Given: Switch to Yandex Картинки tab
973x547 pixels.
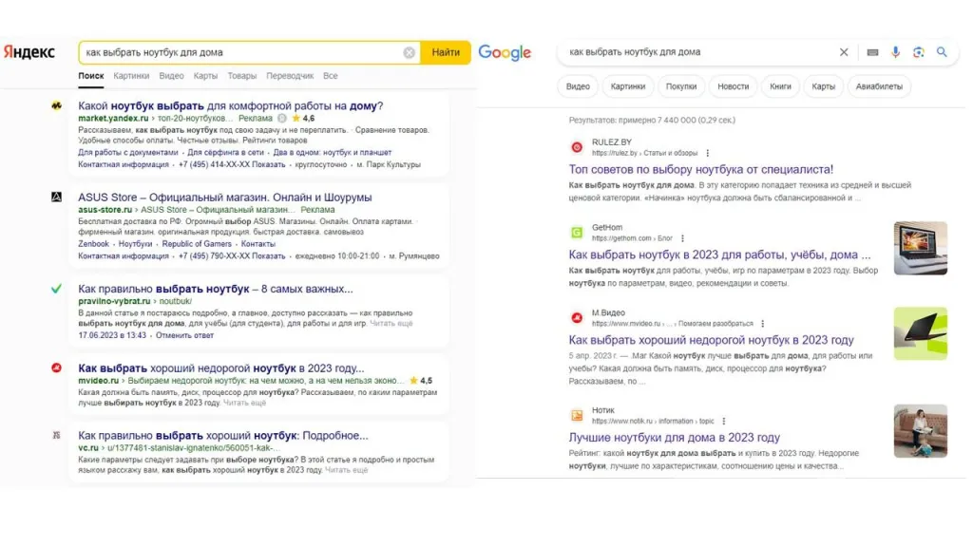Looking at the screenshot, I should pos(131,76).
